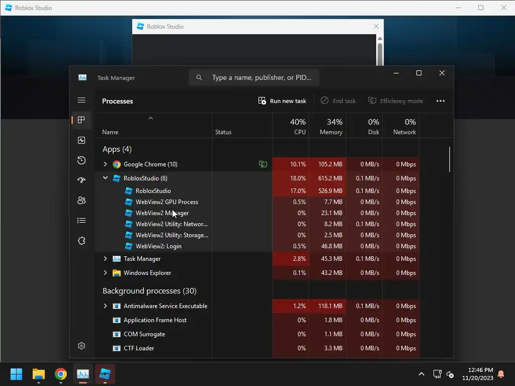515x386 pixels.
Task: Click the Apps (4) group heading
Action: (117, 149)
